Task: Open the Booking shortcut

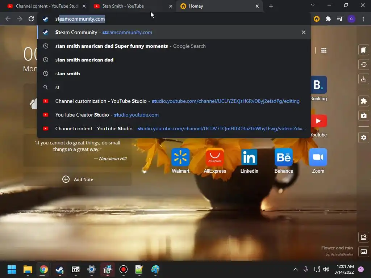Action: pyautogui.click(x=319, y=88)
